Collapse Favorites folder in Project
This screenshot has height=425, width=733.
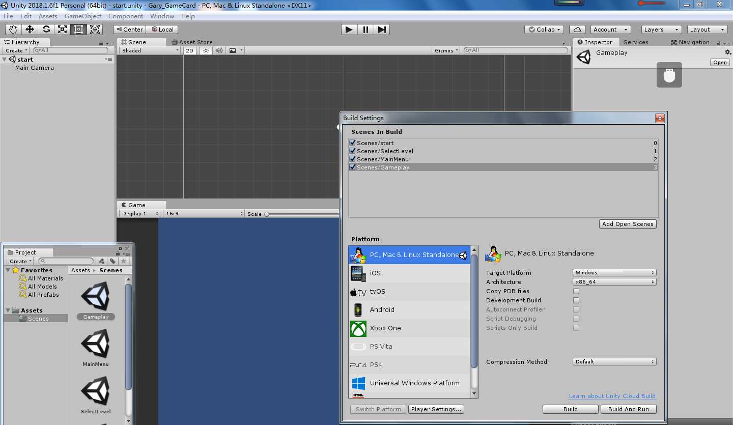[8, 270]
